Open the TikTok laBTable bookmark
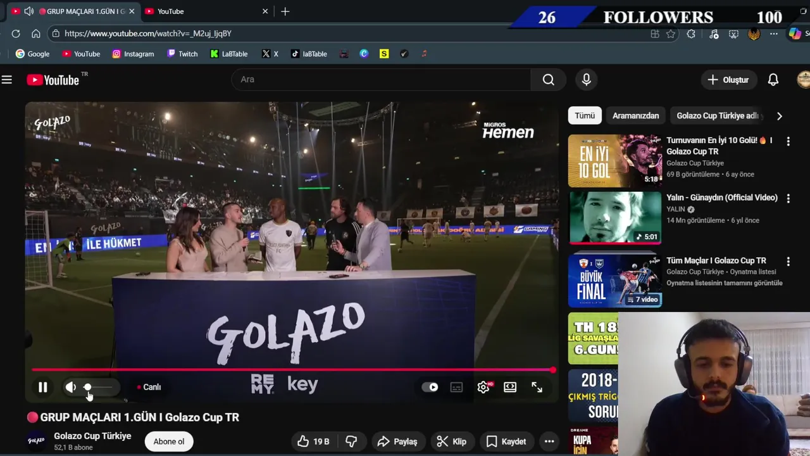Image resolution: width=810 pixels, height=456 pixels. click(x=309, y=54)
